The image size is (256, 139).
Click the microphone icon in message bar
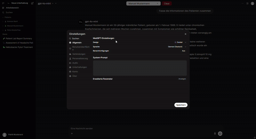click(x=215, y=134)
